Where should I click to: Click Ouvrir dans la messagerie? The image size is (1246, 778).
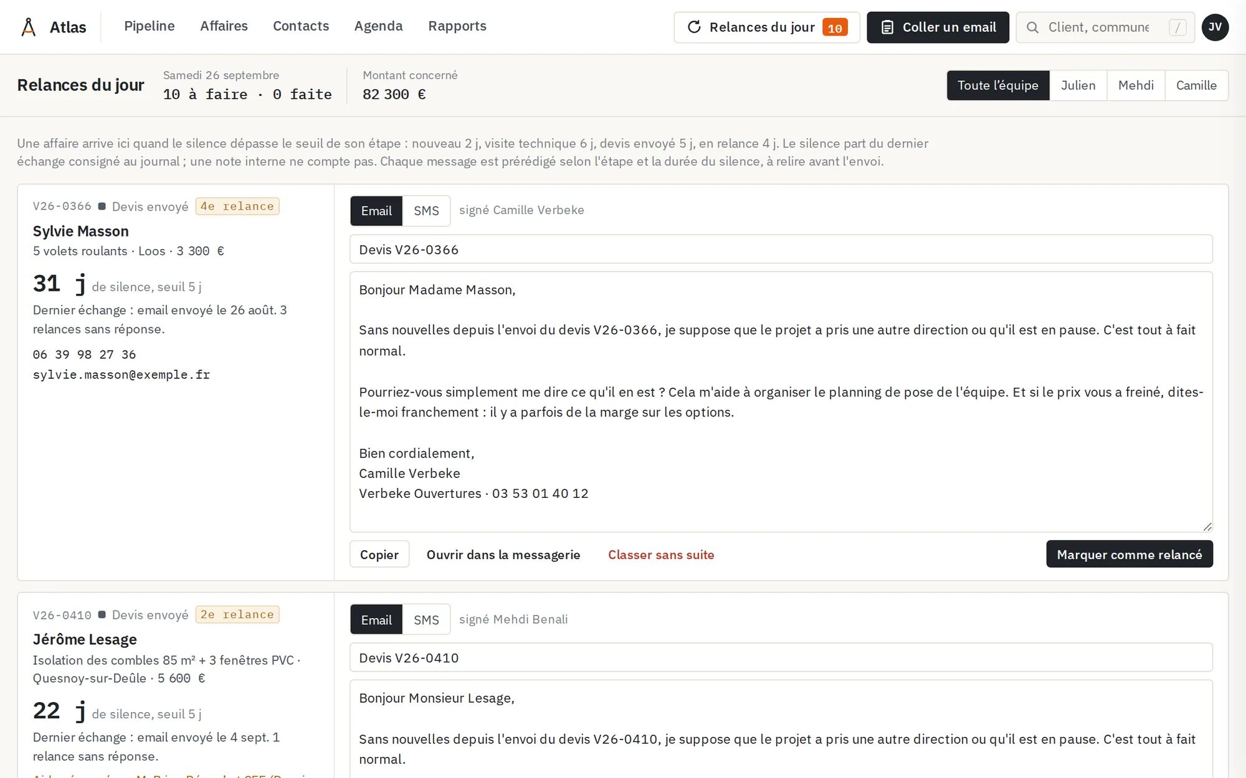click(503, 555)
